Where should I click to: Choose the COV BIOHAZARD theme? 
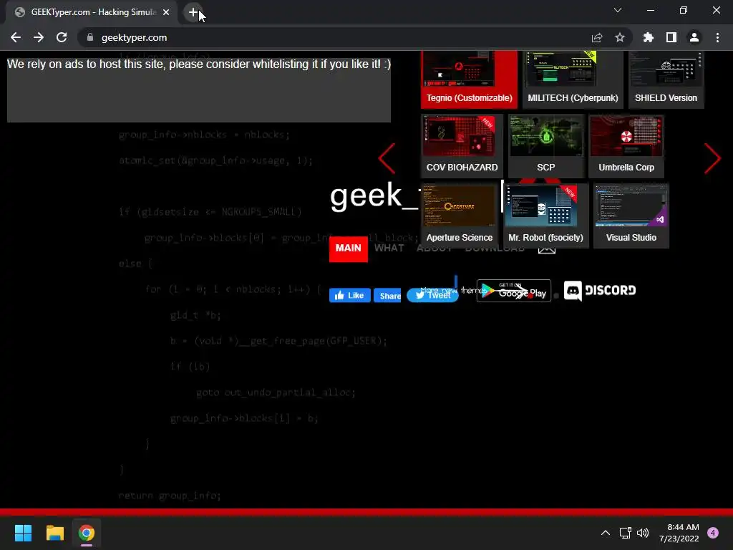[x=462, y=146]
